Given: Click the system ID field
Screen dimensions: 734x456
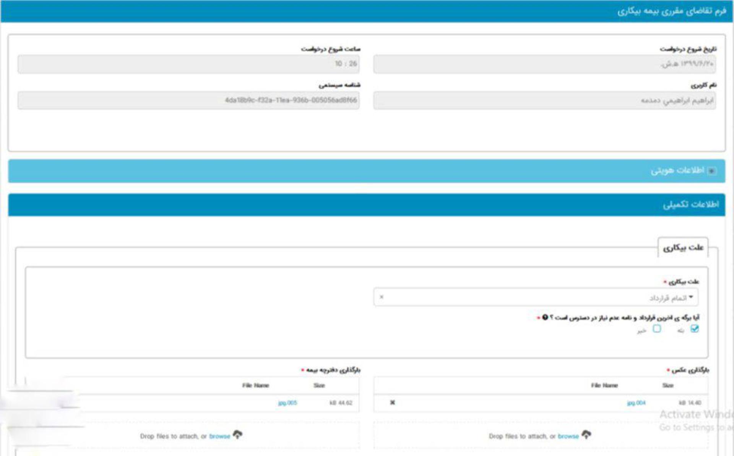Looking at the screenshot, I should click(188, 100).
